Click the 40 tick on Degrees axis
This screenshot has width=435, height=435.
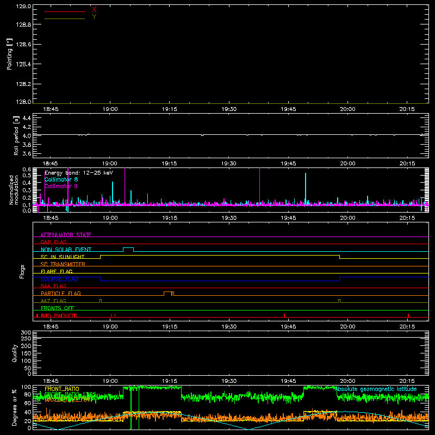pyautogui.click(x=28, y=412)
